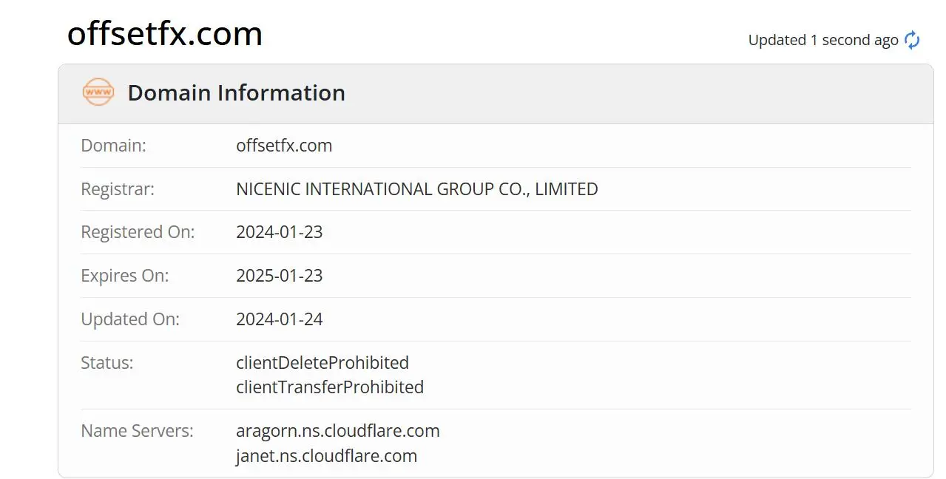Viewport: 946px width, 479px height.
Task: Click the domain value offsetfx.com
Action: (284, 146)
